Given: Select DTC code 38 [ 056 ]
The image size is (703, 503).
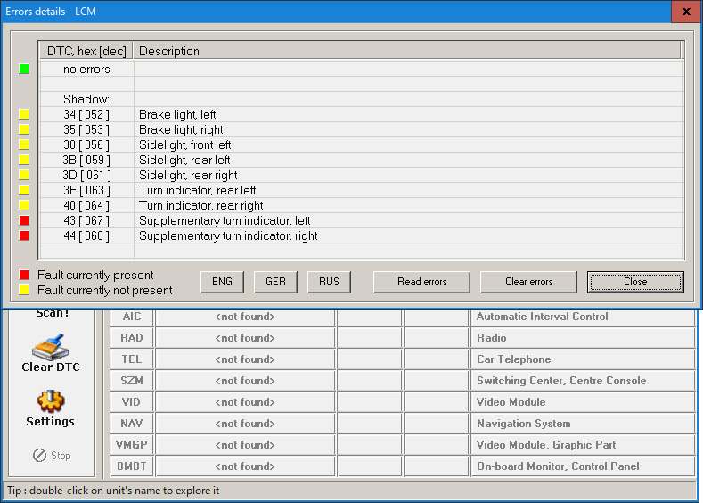Looking at the screenshot, I should point(86,145).
